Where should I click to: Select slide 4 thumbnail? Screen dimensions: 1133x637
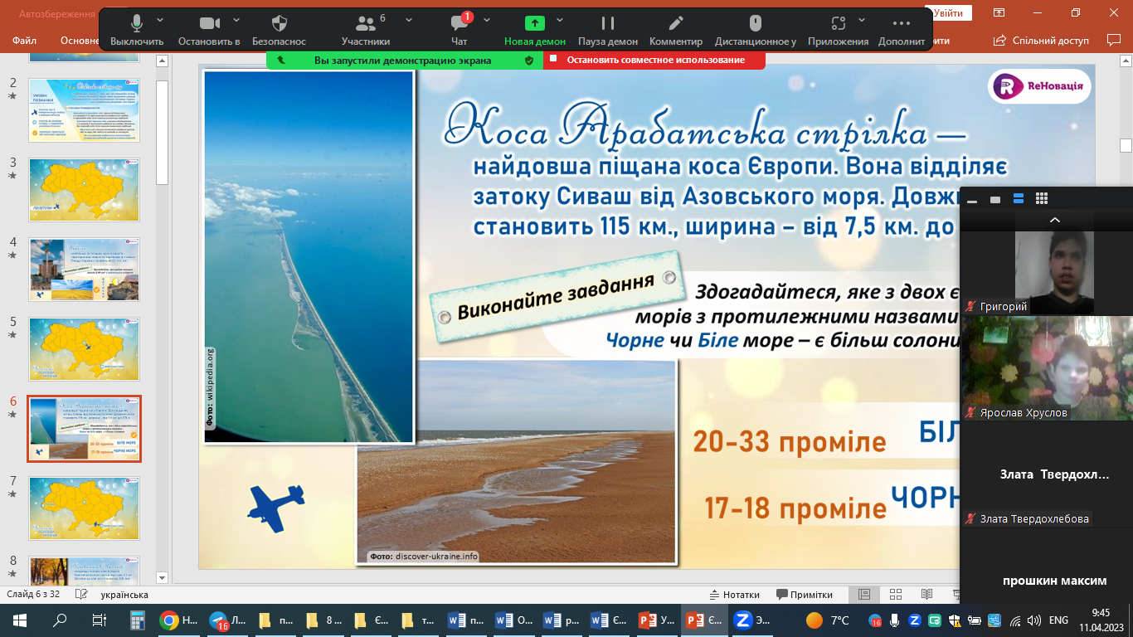(x=84, y=270)
